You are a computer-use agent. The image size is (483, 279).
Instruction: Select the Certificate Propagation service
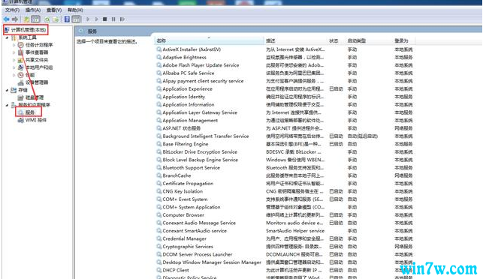click(x=188, y=183)
